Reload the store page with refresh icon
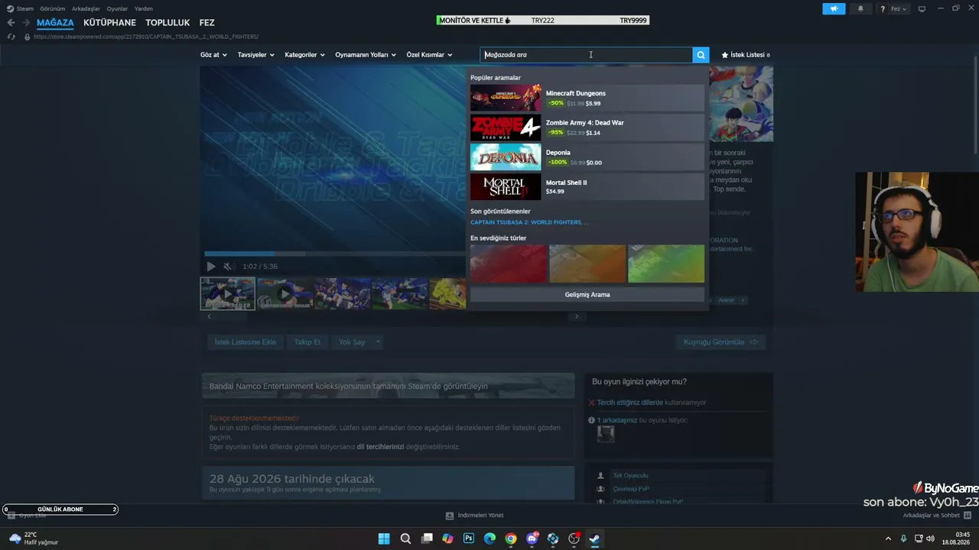This screenshot has height=550, width=979. pyautogui.click(x=11, y=37)
